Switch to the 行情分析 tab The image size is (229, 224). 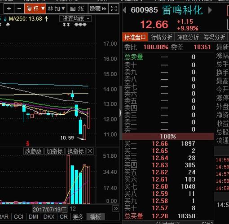click(161, 37)
